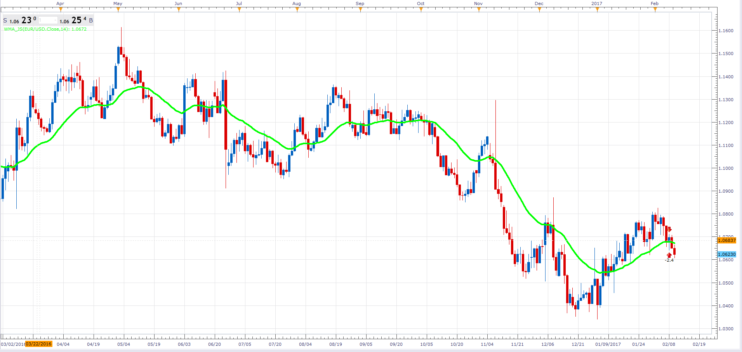This screenshot has height=352, width=742.
Task: Click the Aug month marker triangle
Action: 297,10
